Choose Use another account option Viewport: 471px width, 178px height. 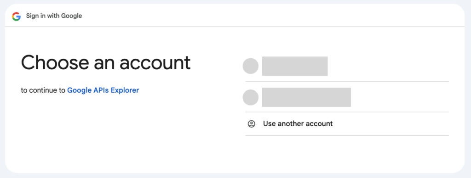tap(347, 124)
